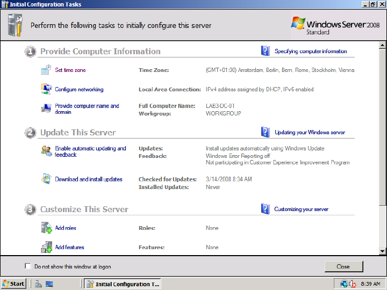Open the Set time zone link

tap(70, 70)
